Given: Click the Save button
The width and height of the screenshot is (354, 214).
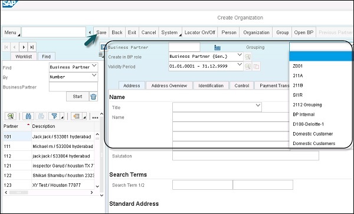Looking at the screenshot, I should (x=101, y=32).
